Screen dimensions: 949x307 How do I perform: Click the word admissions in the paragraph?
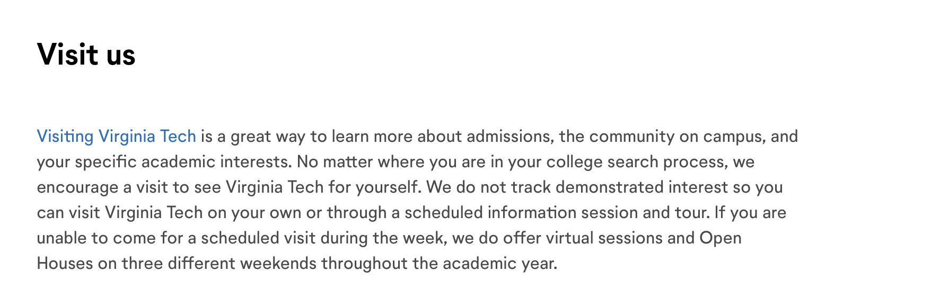(508, 137)
